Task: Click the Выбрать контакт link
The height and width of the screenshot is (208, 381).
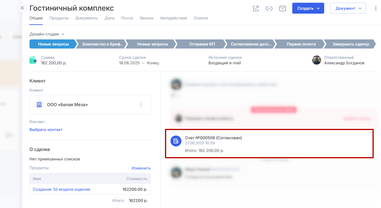Action: [46, 130]
